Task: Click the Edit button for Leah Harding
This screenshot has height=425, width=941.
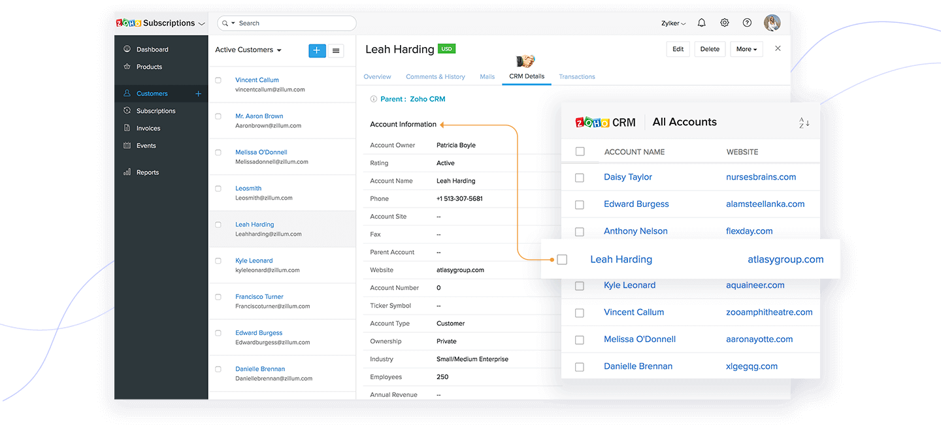Action: pos(678,48)
